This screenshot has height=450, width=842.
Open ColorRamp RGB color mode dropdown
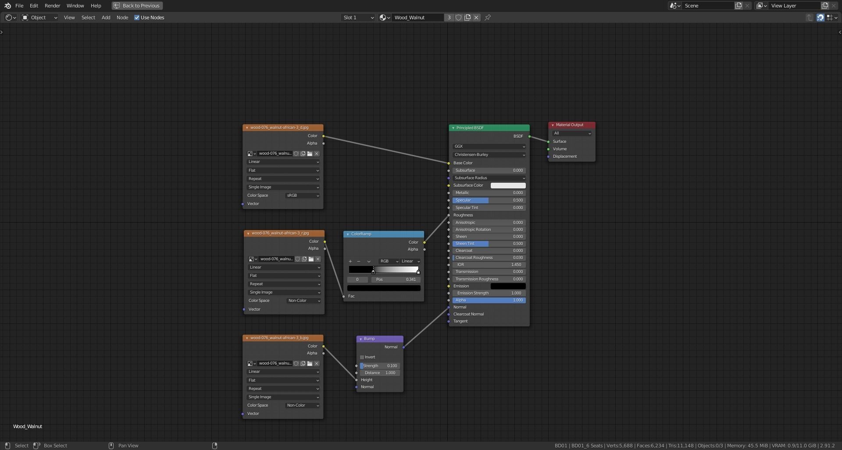point(389,262)
